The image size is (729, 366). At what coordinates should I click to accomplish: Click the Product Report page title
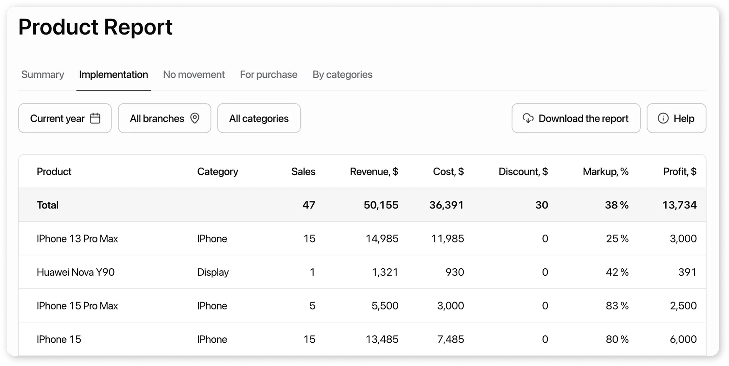click(x=95, y=27)
